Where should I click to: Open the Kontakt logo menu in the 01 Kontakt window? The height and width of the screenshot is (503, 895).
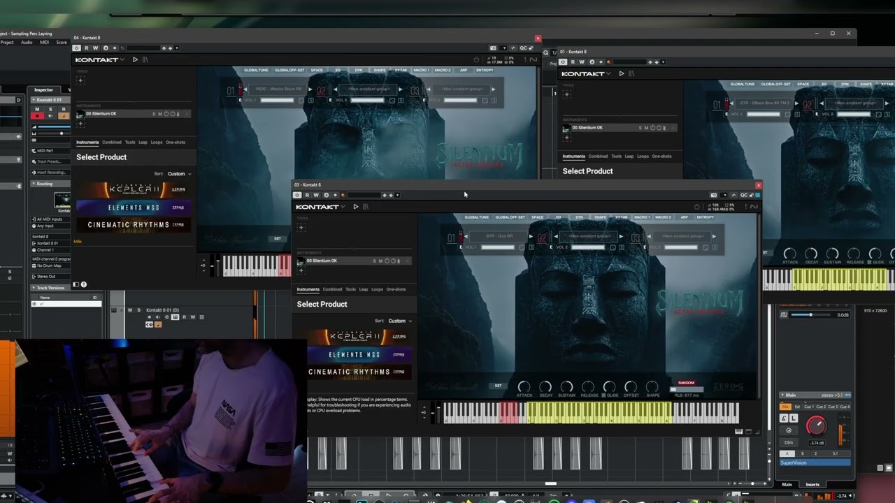(x=586, y=73)
